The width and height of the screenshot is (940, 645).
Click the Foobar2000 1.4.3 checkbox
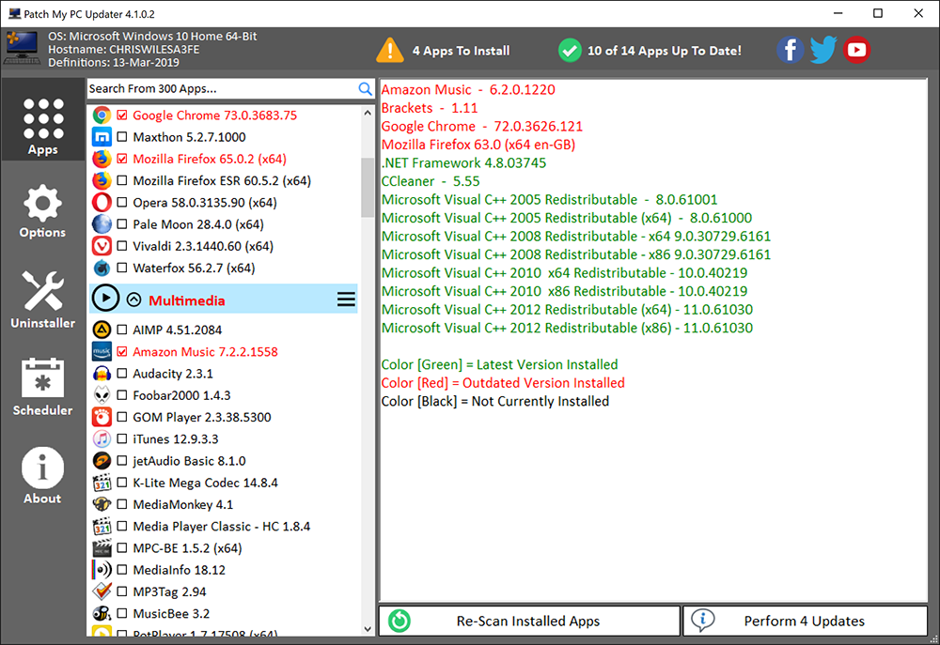point(122,395)
